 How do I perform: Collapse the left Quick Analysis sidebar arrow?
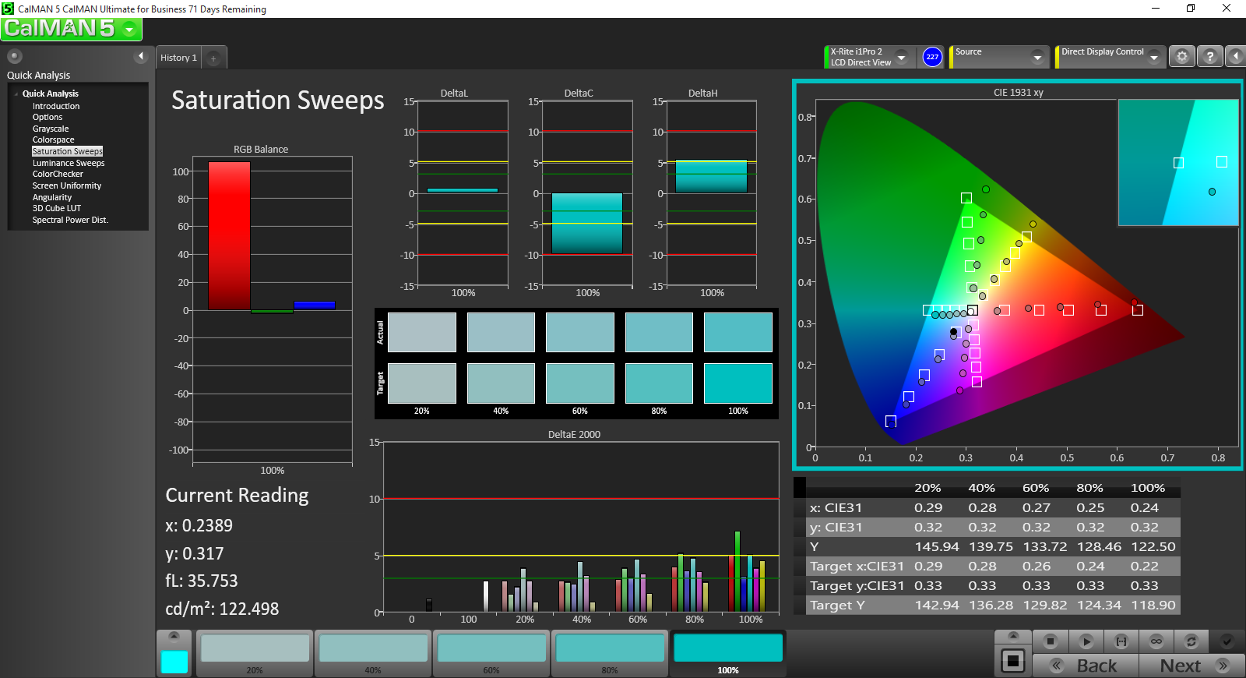pos(141,56)
